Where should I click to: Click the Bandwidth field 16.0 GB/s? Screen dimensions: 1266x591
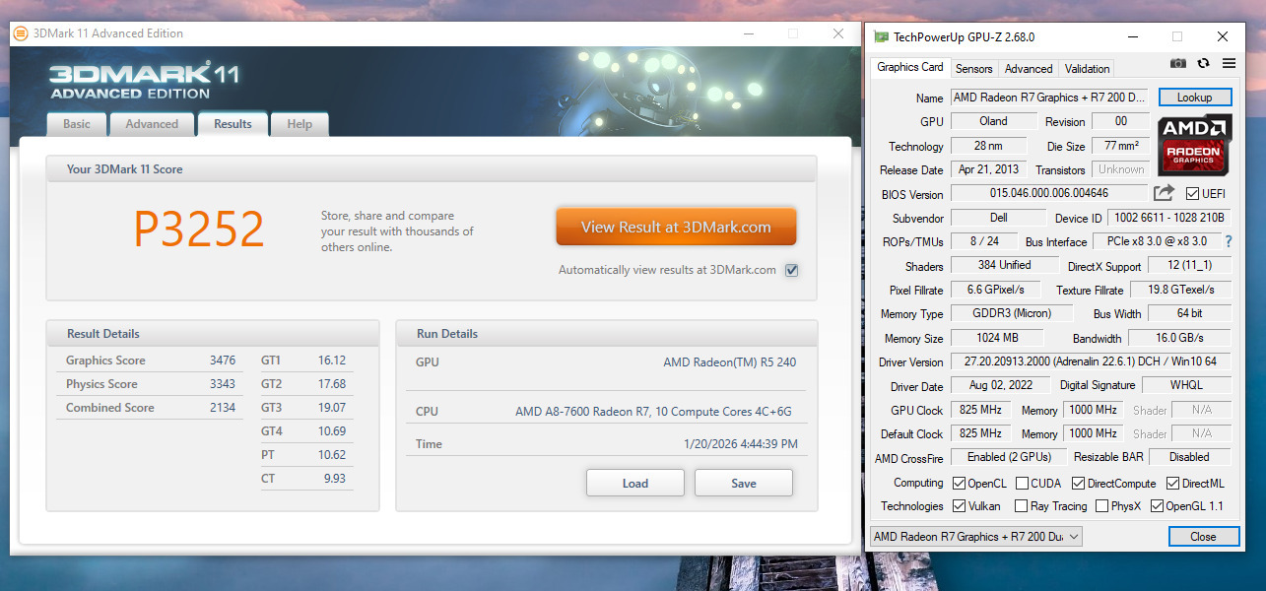click(x=1179, y=338)
